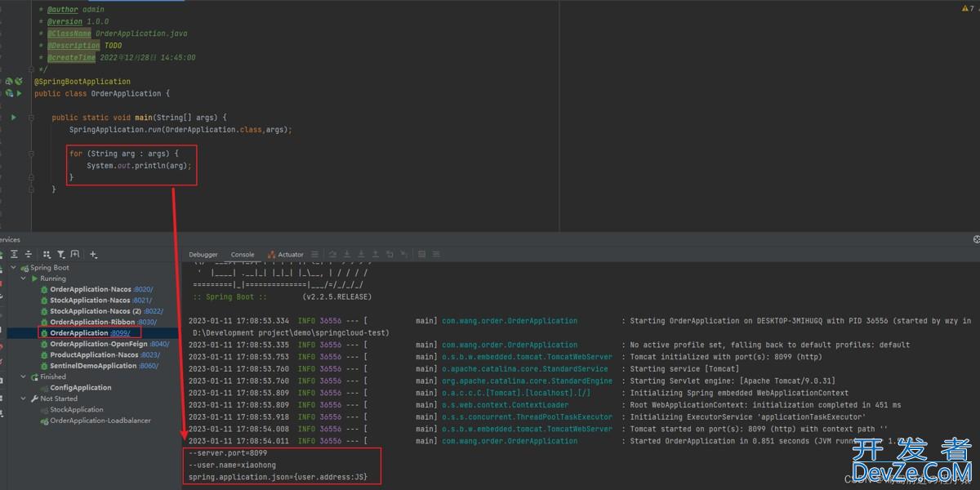Click the Expand All icon in Services toolbar
The width and height of the screenshot is (980, 490).
tap(14, 255)
